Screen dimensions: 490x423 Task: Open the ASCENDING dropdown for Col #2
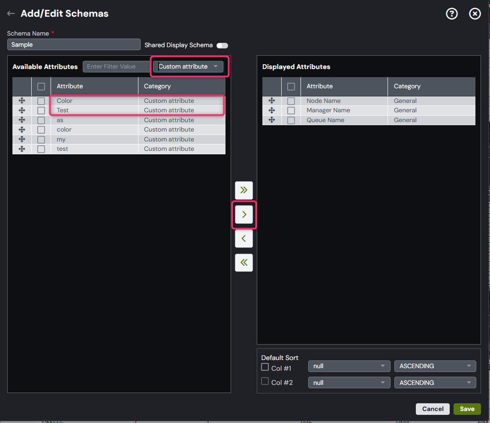pos(435,382)
